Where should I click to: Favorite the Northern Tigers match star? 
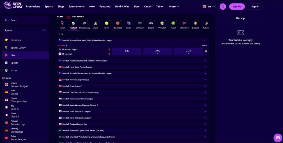206,51
